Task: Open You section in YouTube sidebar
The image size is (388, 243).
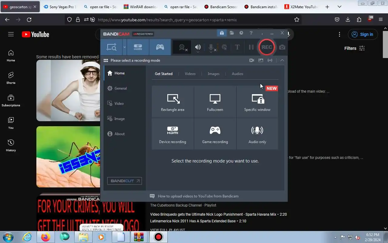Action: 11,123
